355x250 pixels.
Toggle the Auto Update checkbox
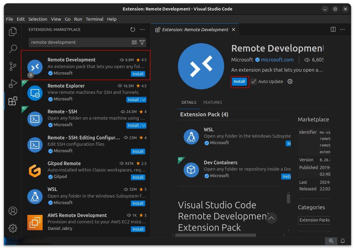(254, 82)
